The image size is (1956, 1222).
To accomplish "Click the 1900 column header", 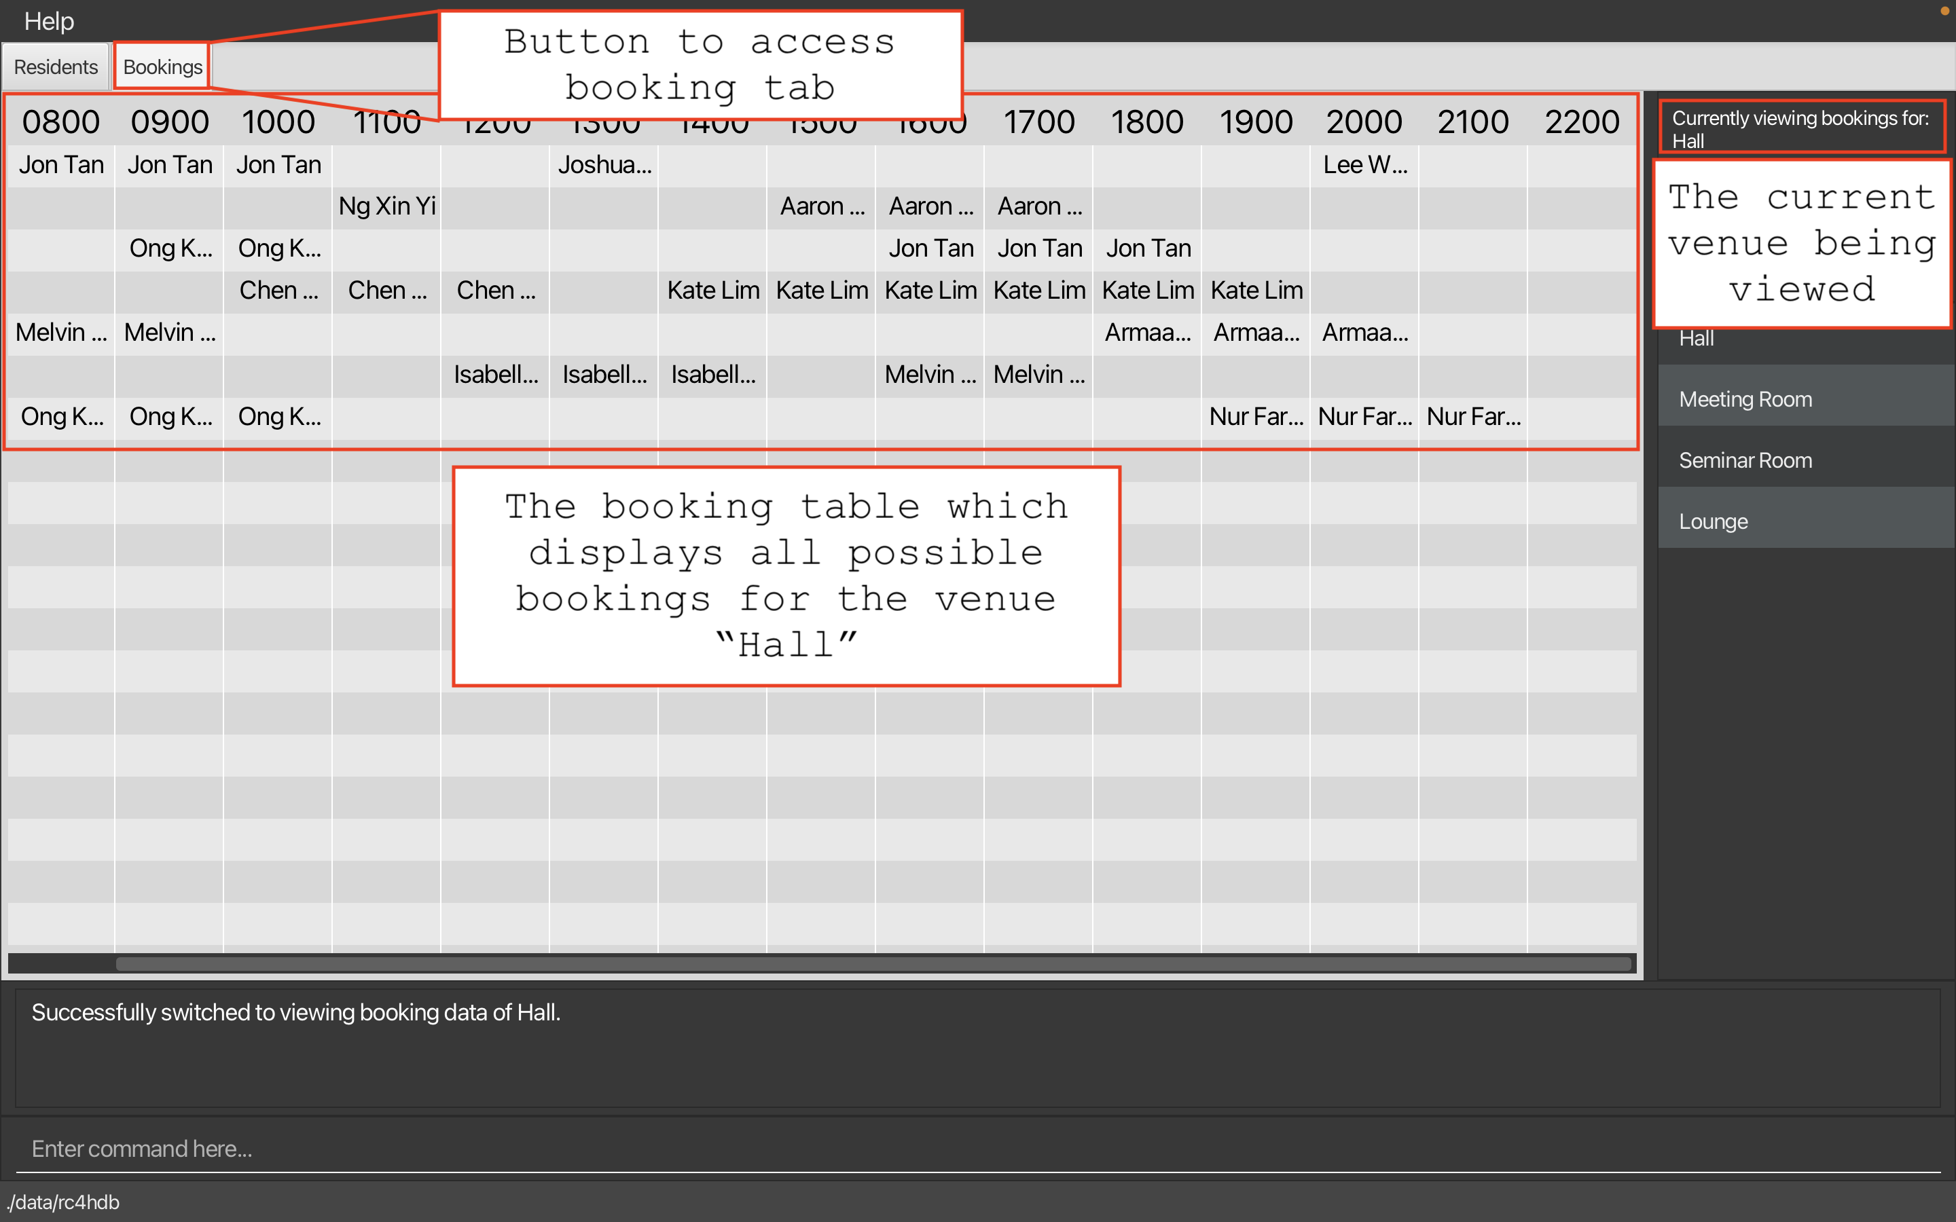I will tap(1256, 122).
